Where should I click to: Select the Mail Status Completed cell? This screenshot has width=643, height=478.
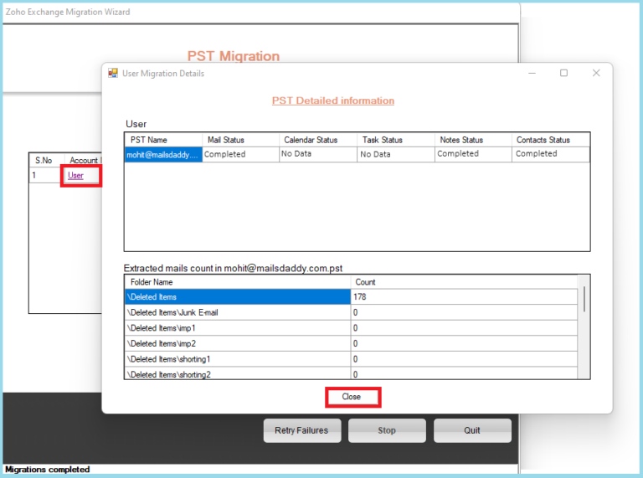(241, 155)
